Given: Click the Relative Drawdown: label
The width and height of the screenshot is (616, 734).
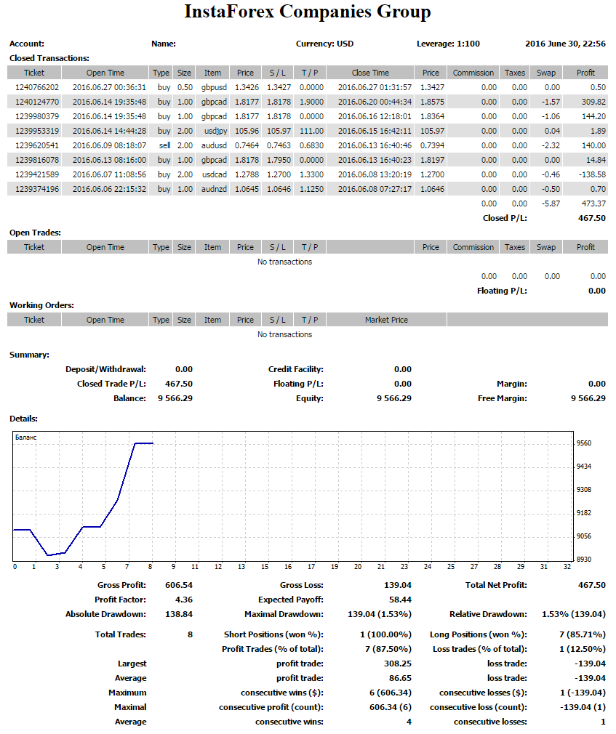Looking at the screenshot, I should click(488, 613).
